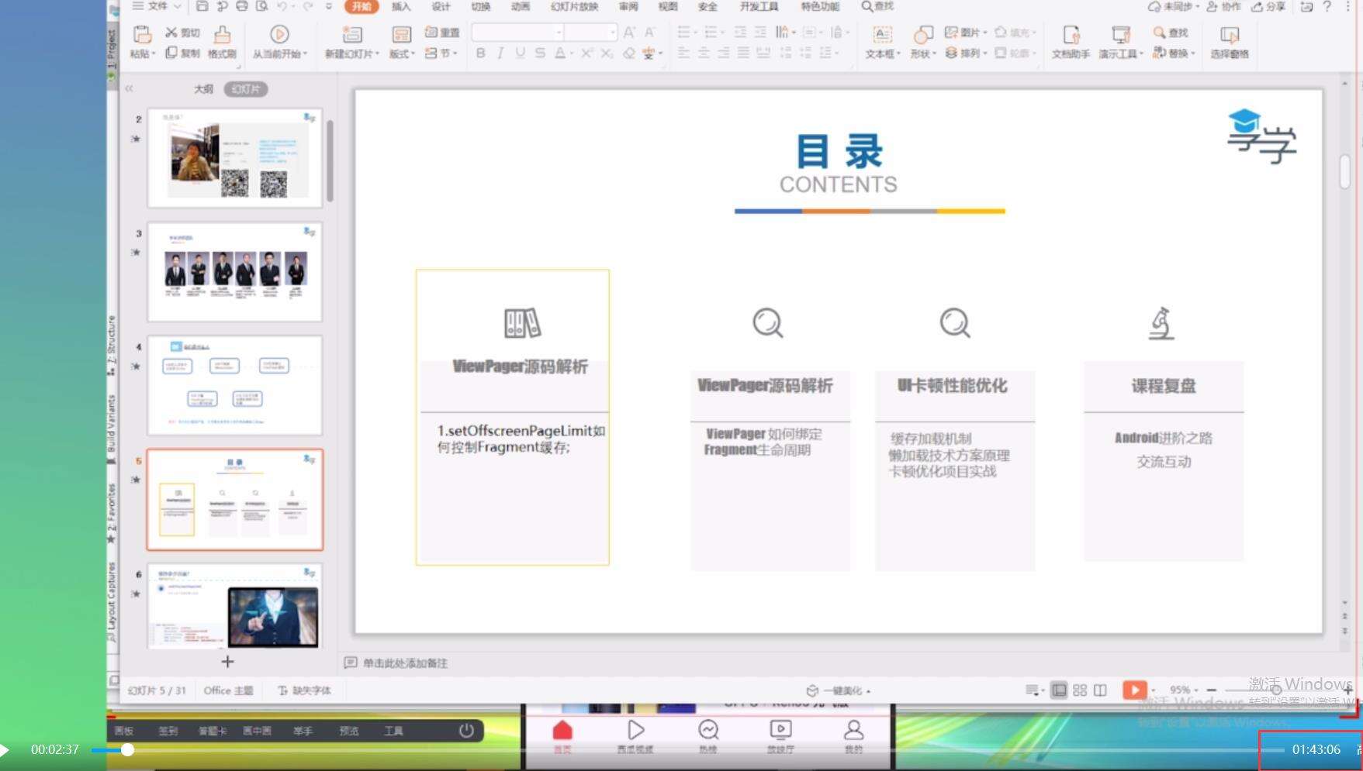Screen dimensions: 1363x771
Task: Toggle italic formatting
Action: pos(499,53)
